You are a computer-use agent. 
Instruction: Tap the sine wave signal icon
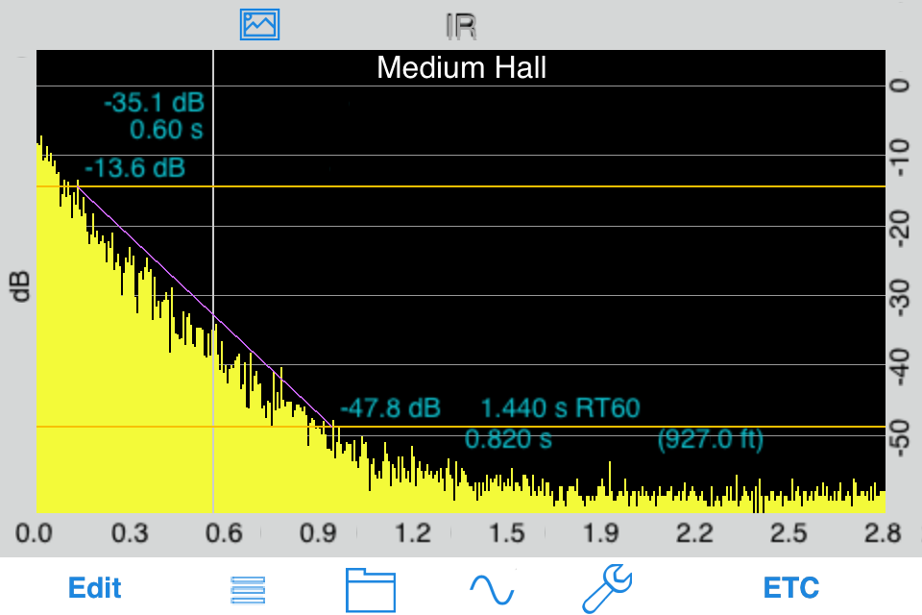click(x=492, y=590)
